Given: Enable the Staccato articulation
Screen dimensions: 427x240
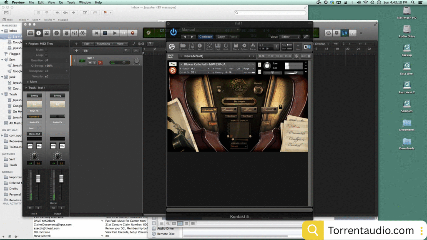Looking at the screenshot, I should (x=230, y=110).
